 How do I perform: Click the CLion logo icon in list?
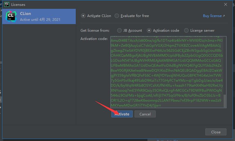pos(11,16)
